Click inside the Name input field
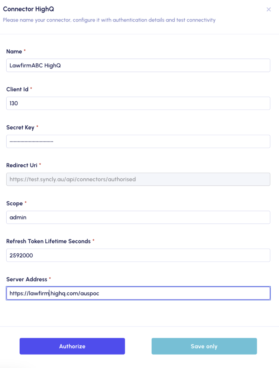The height and width of the screenshot is (368, 279). [138, 65]
